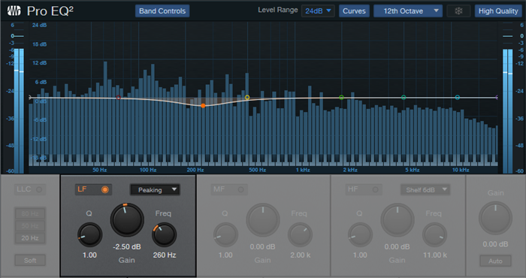Image resolution: width=526 pixels, height=278 pixels.
Task: Click the HF Q knob
Action: 360,234
